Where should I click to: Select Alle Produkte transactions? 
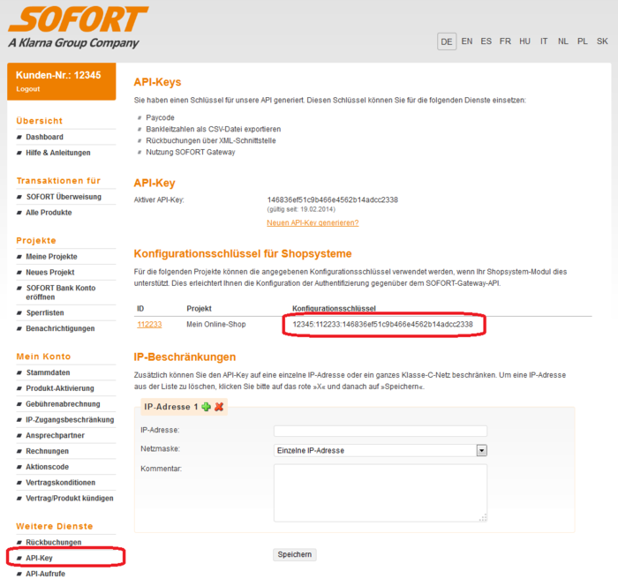(49, 213)
